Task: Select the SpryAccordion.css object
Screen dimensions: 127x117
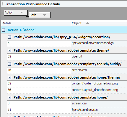Action: [x=84, y=110]
